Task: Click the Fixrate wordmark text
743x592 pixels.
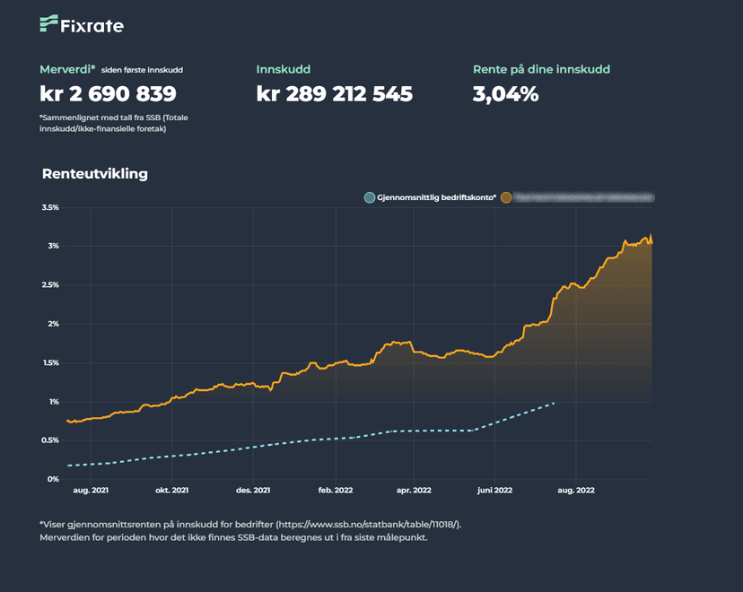Action: tap(93, 26)
